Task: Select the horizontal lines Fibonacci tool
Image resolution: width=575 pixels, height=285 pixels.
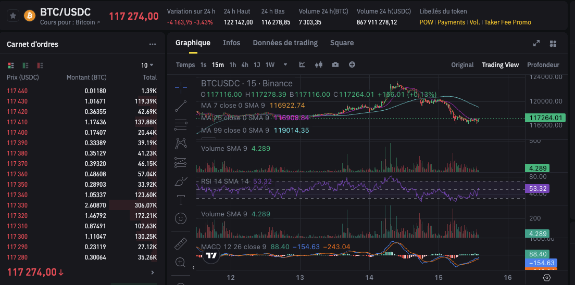Action: coord(181,125)
